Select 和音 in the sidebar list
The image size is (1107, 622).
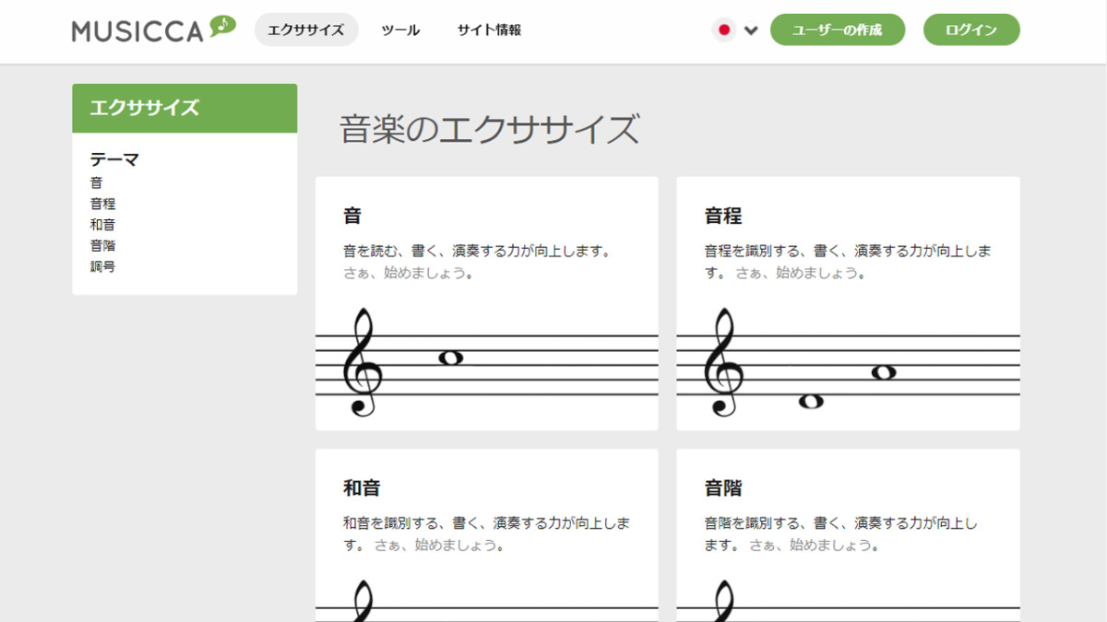coord(103,225)
